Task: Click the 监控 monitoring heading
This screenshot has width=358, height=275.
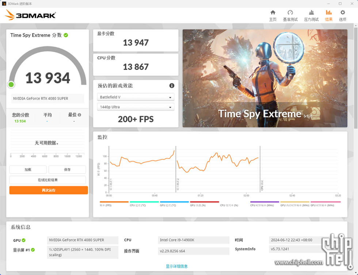Action: click(102, 137)
